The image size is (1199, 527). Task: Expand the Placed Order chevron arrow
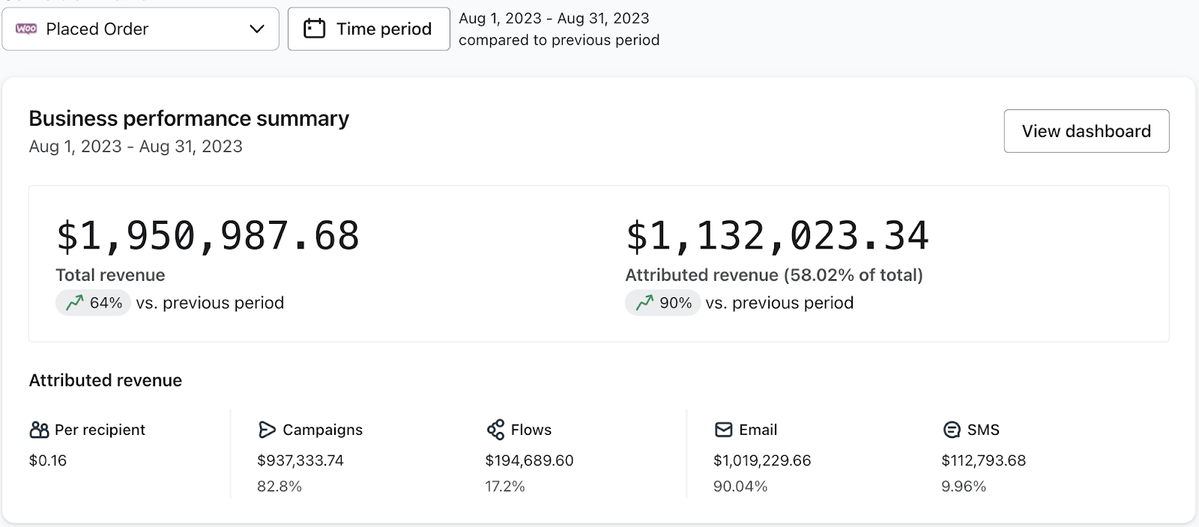pos(257,29)
